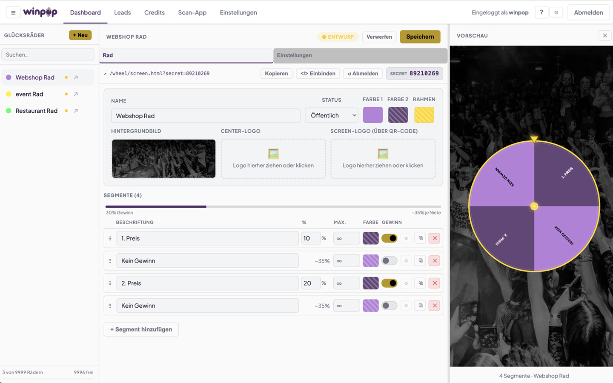Screen dimensions: 613x383
Task: Duplicate the 2. Preis segment
Action: click(x=420, y=283)
